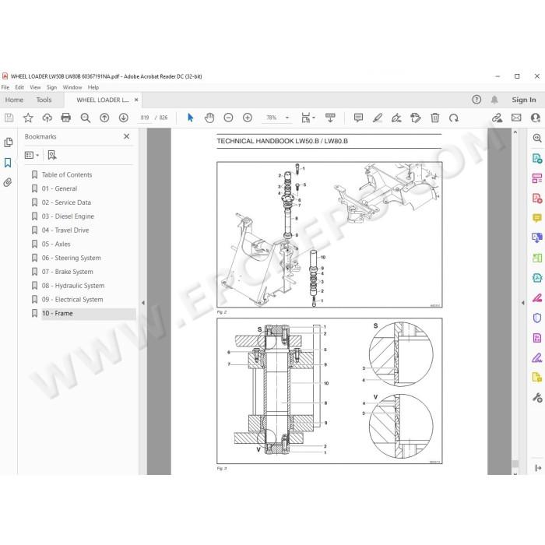
Task: Jump to 03 - Diesel Engine bookmark
Action: (68, 216)
